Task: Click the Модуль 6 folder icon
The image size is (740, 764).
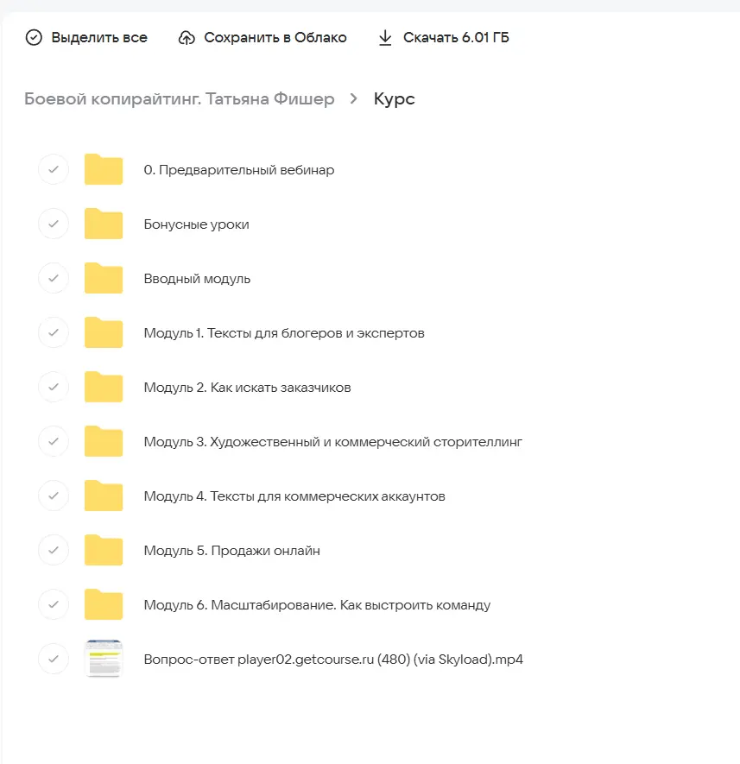Action: point(104,604)
